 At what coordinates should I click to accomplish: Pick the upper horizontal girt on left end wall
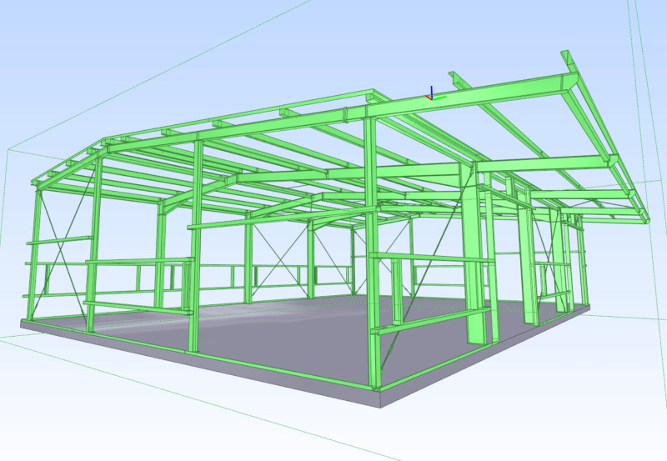(x=63, y=241)
